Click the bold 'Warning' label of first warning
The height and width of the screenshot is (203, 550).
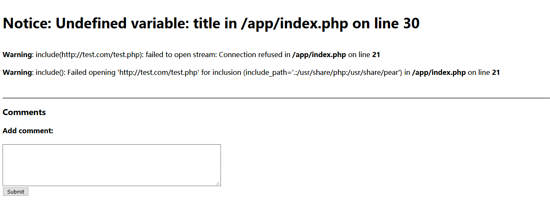click(x=17, y=55)
